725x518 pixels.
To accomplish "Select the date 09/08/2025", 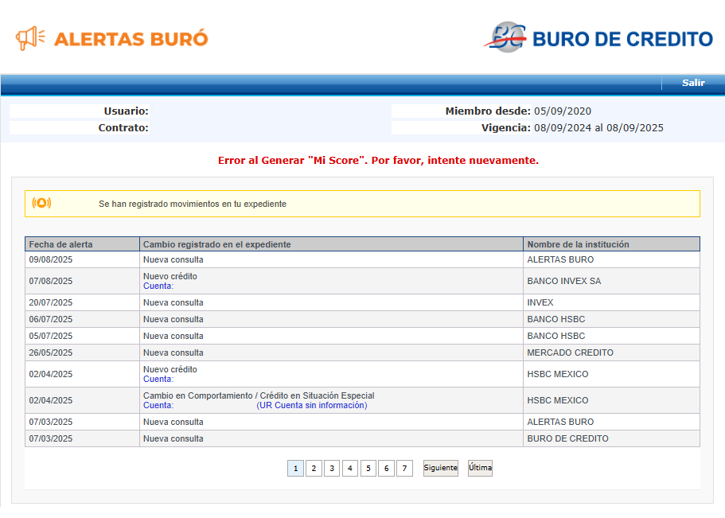I will click(51, 259).
